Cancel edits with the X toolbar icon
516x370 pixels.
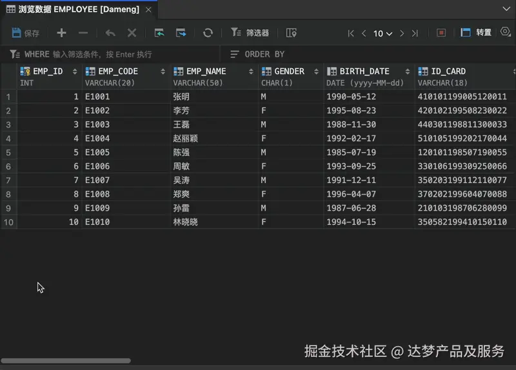132,33
